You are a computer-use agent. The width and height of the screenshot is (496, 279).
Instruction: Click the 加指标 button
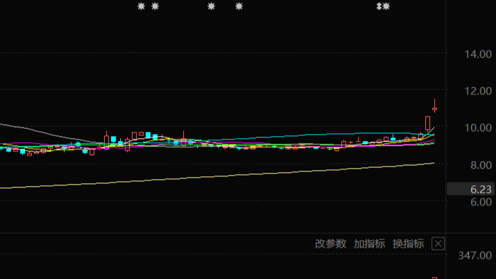(370, 244)
